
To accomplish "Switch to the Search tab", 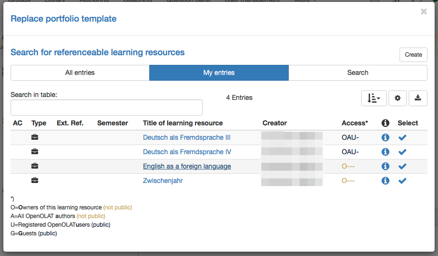I will (x=358, y=73).
